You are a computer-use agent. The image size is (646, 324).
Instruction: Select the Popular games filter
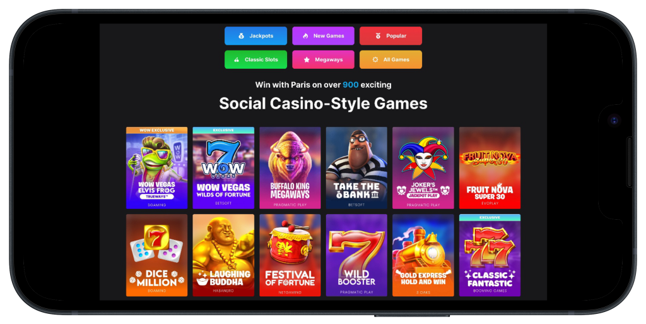[x=391, y=36]
